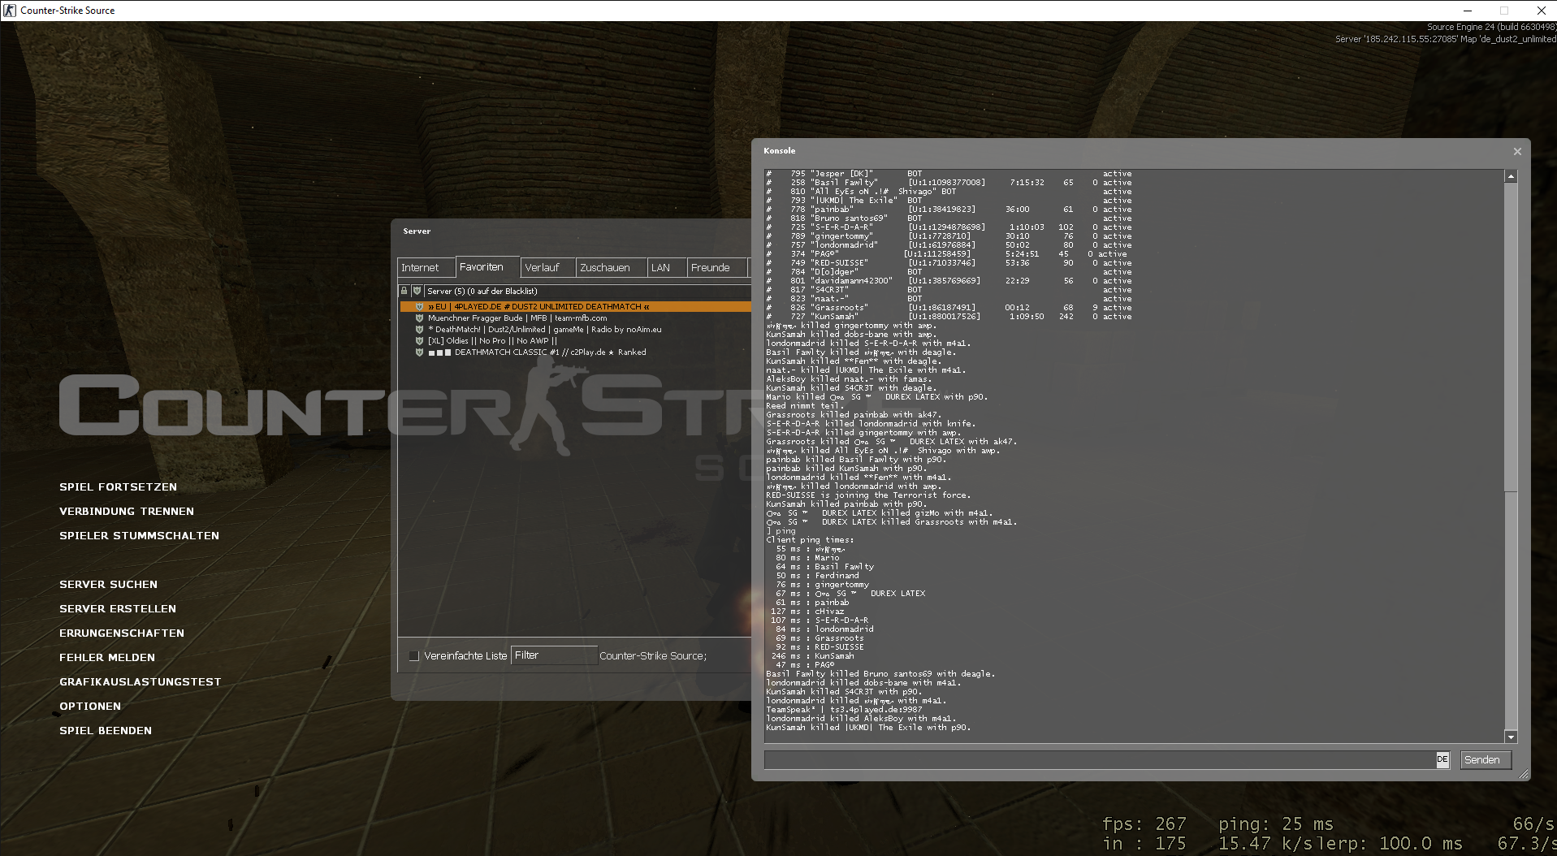Screen dimensions: 1557x856
Task: Click Spiel beenden to quit
Action: (106, 730)
